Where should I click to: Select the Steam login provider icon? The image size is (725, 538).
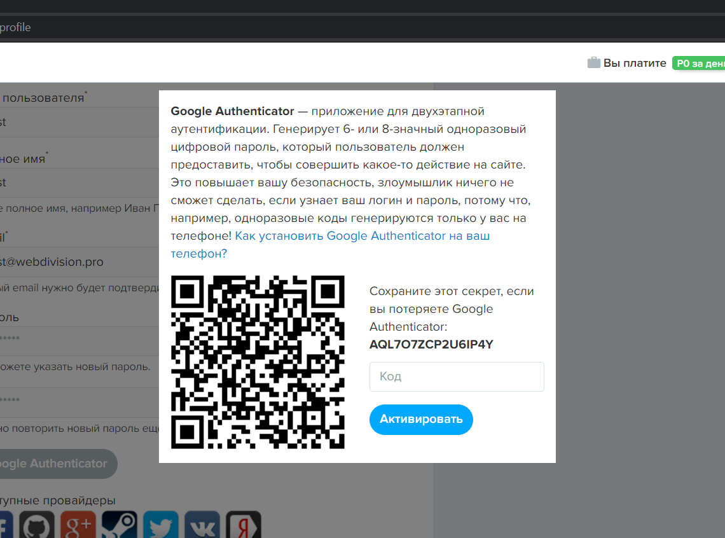coord(120,527)
